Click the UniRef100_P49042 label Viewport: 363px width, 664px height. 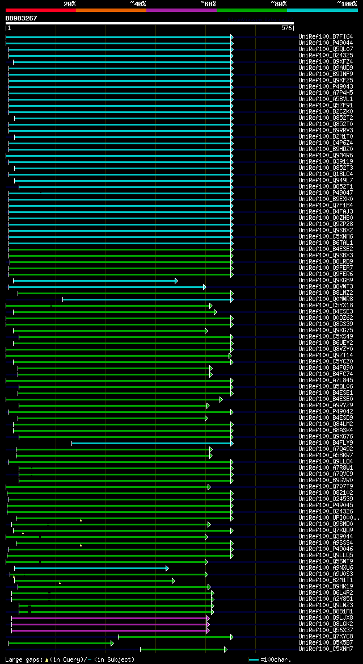pos(326,411)
